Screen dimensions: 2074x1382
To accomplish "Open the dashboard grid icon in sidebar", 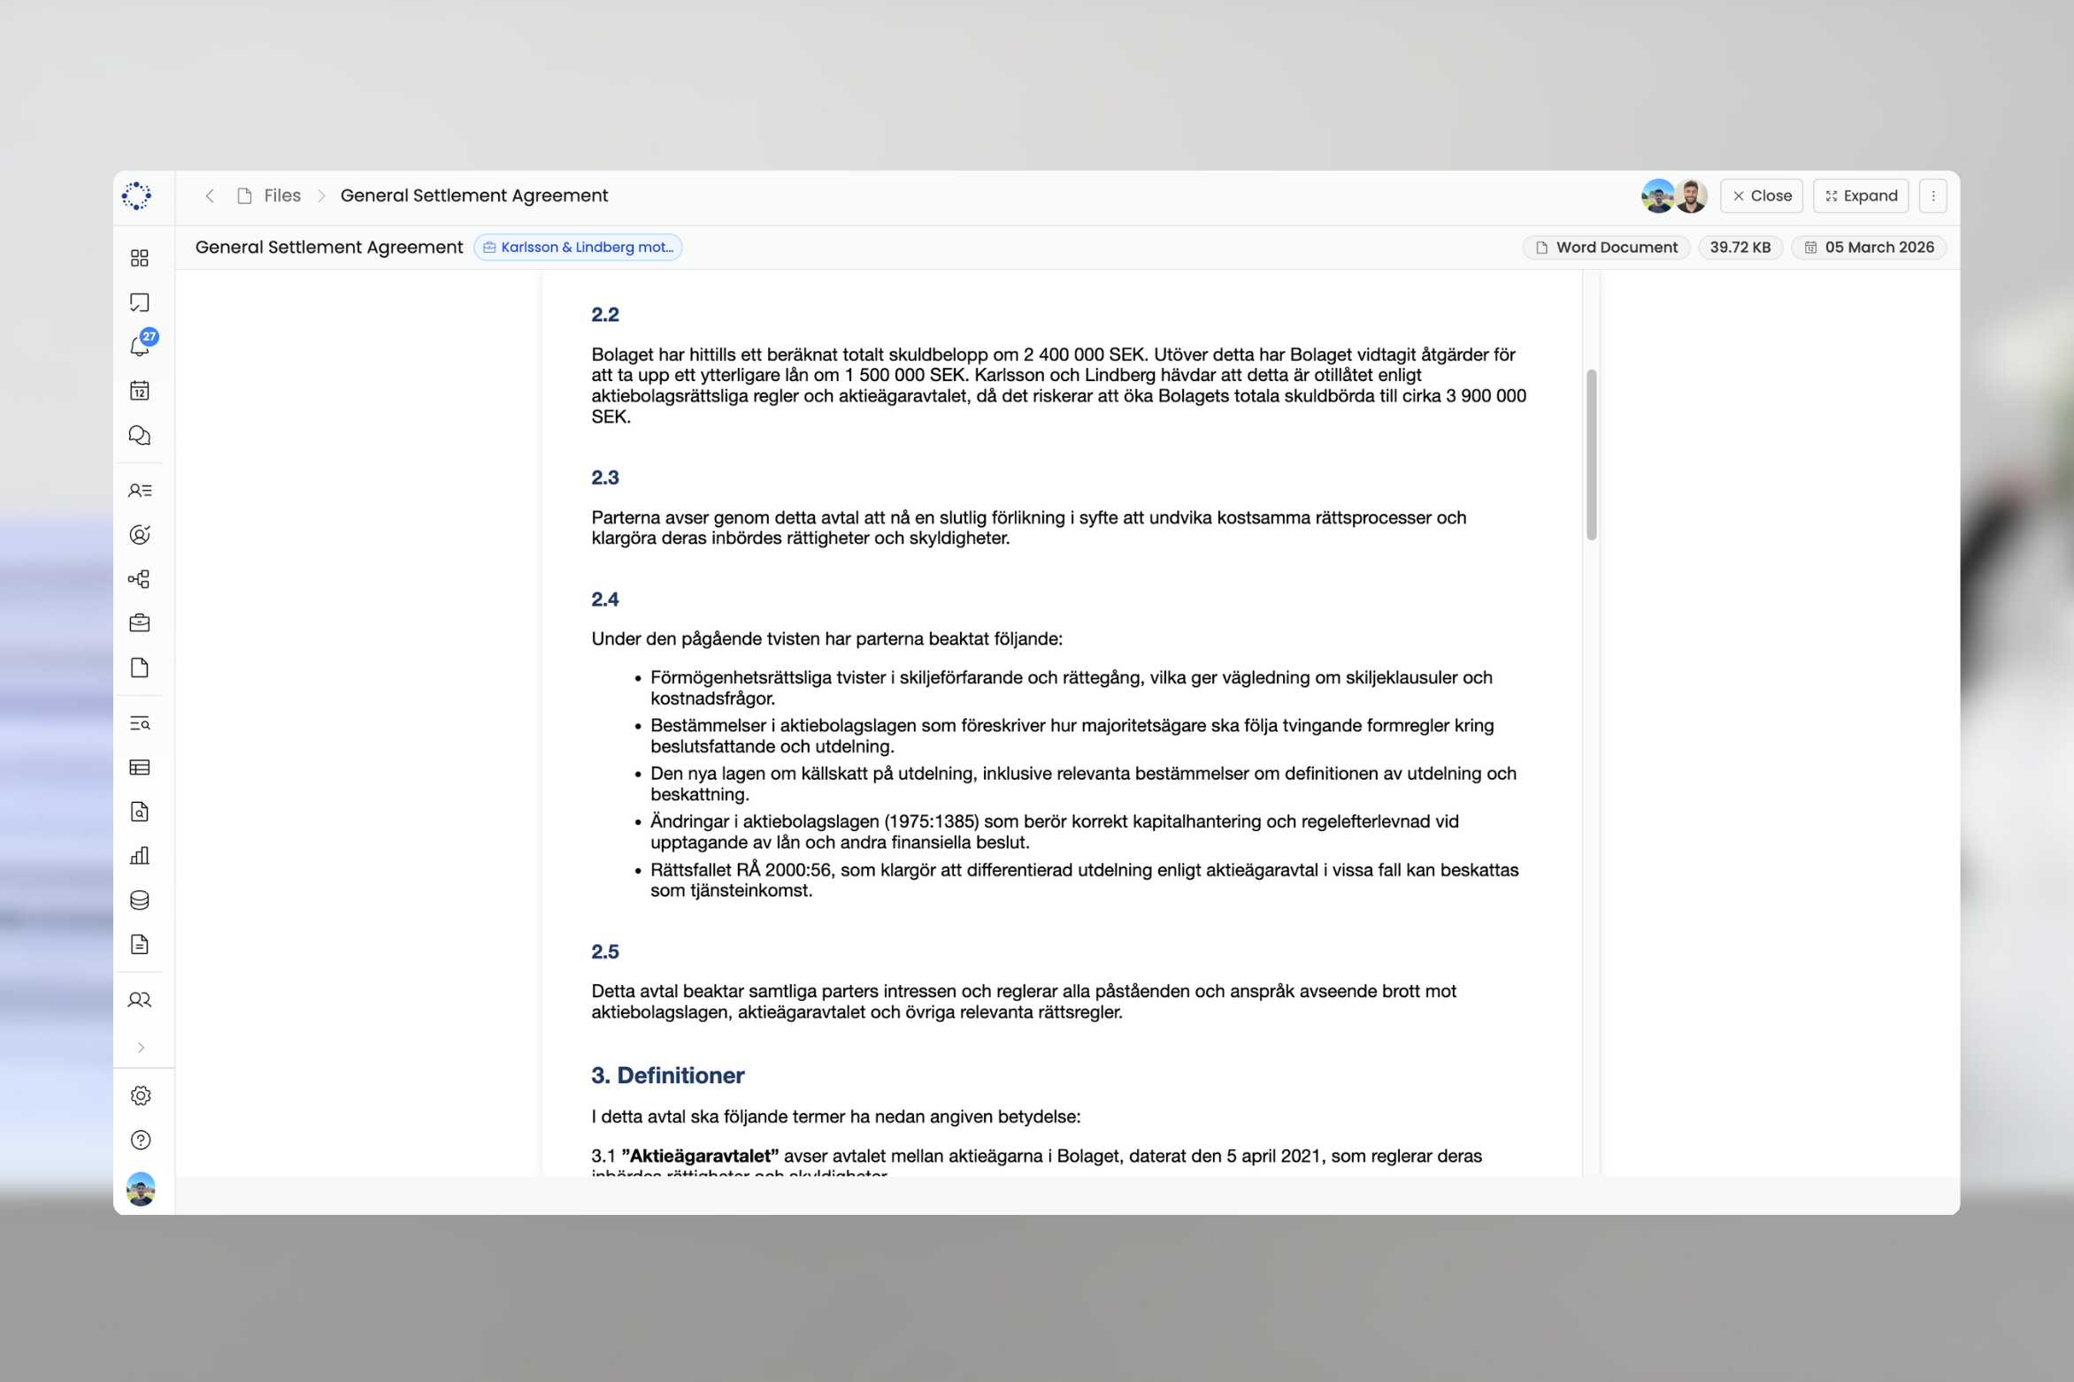I will pos(140,258).
